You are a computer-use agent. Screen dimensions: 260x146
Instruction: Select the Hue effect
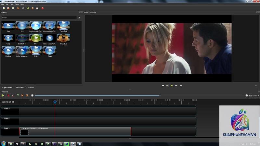pos(36,39)
